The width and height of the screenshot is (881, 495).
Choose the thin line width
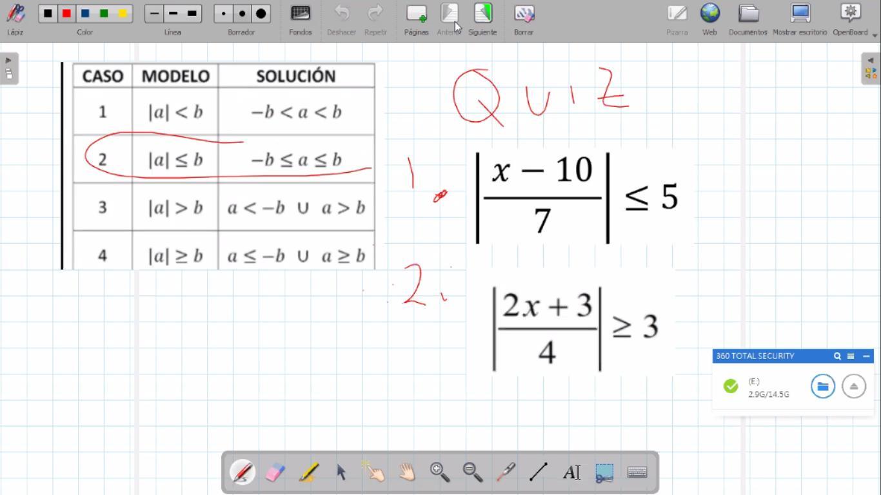point(154,14)
